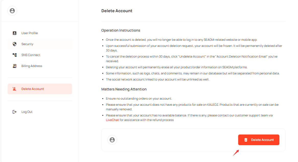
Task: Click the avatar icon in bottom card
Action: 112,140
